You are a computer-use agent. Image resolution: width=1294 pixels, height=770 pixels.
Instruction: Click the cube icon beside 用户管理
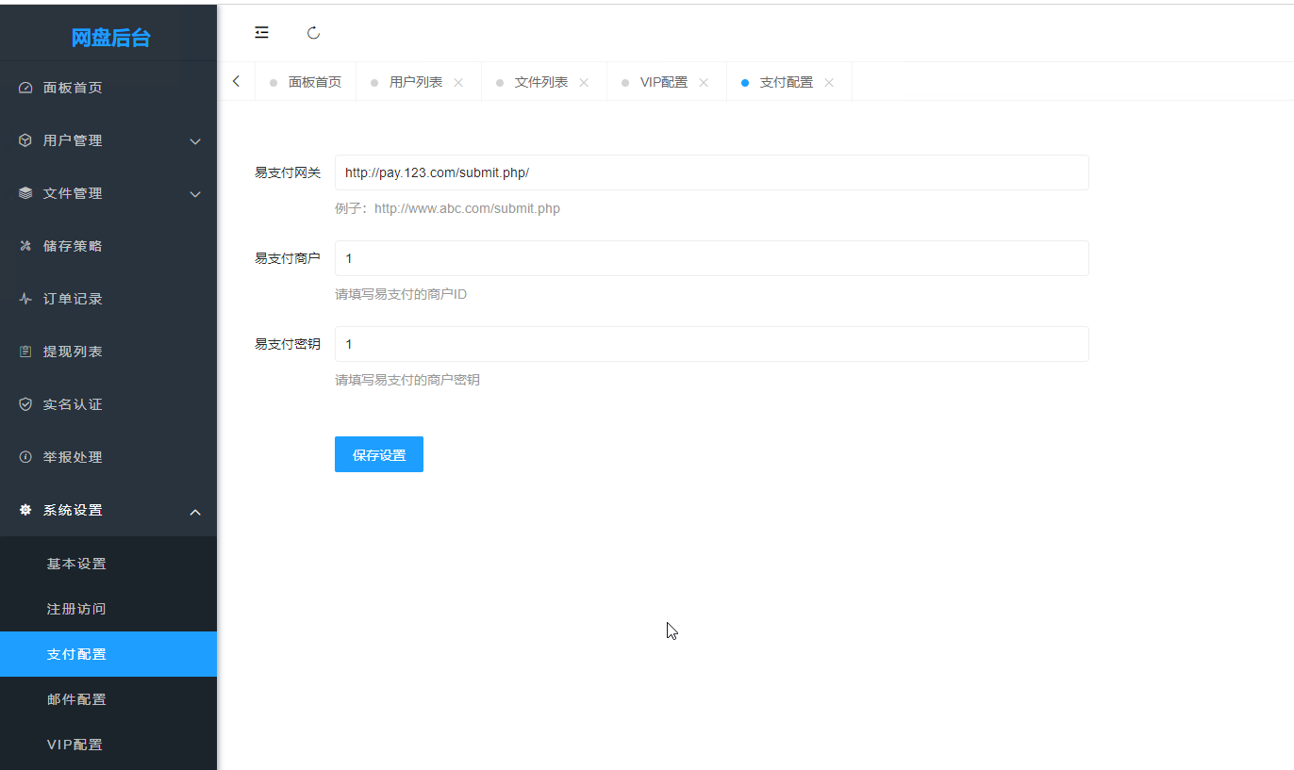coord(25,140)
